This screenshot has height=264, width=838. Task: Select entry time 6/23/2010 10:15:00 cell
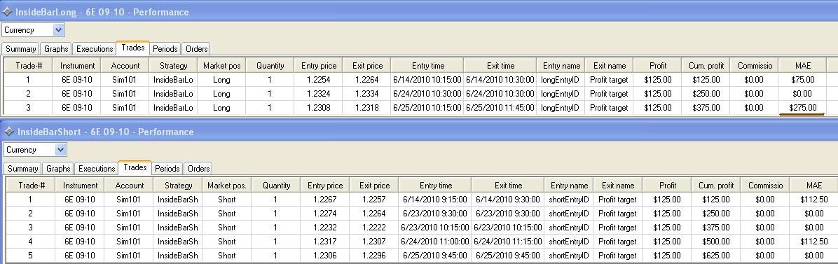point(436,227)
